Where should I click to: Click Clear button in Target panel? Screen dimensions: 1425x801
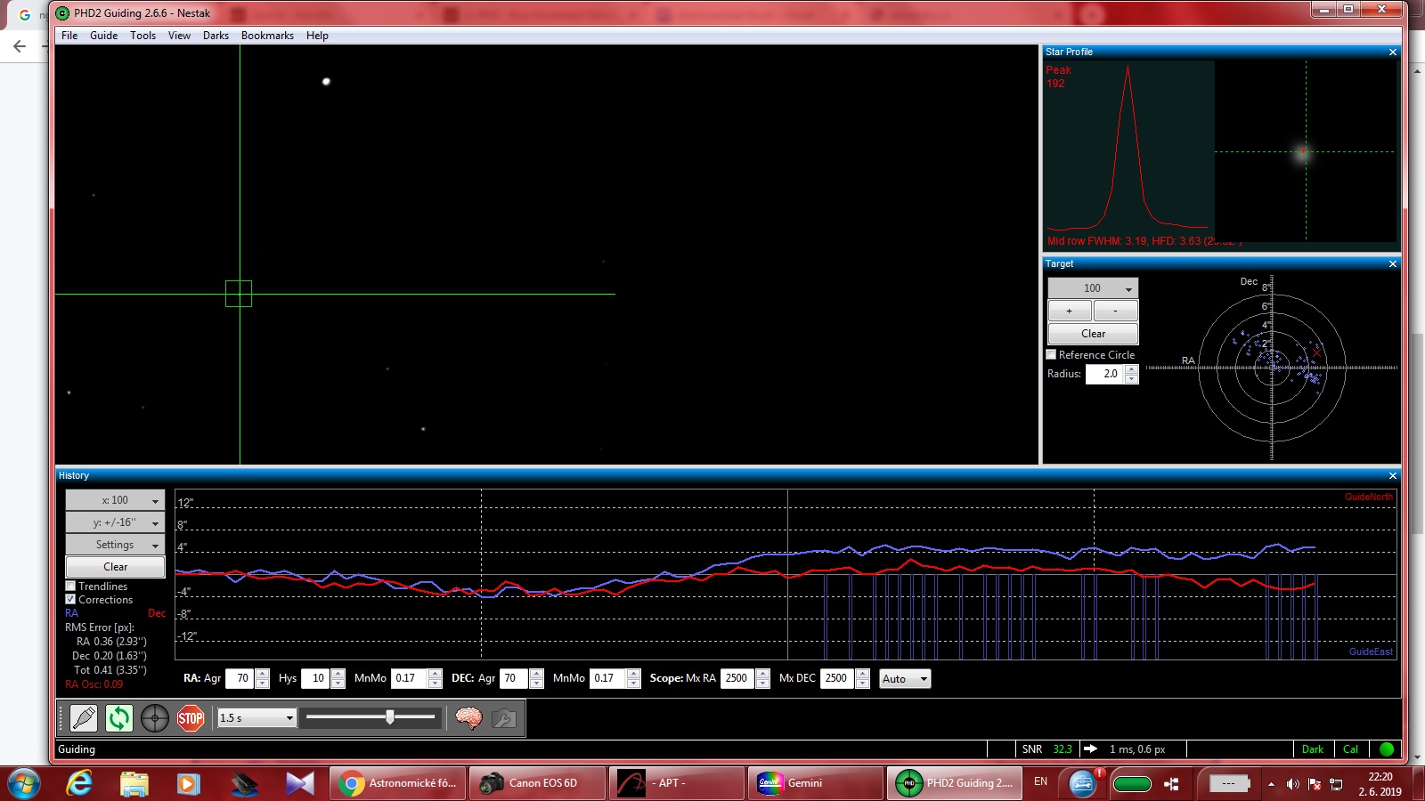click(1093, 334)
